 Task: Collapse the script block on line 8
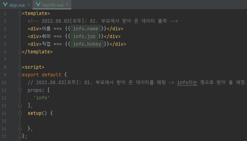tap(20, 67)
